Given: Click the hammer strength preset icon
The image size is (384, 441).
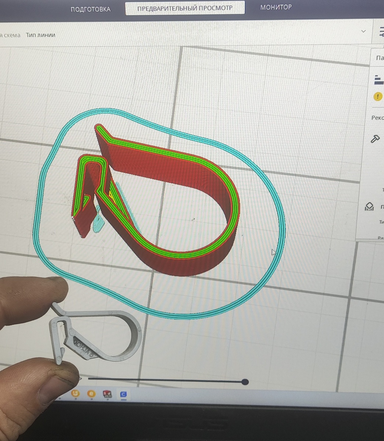Looking at the screenshot, I should pos(375,139).
